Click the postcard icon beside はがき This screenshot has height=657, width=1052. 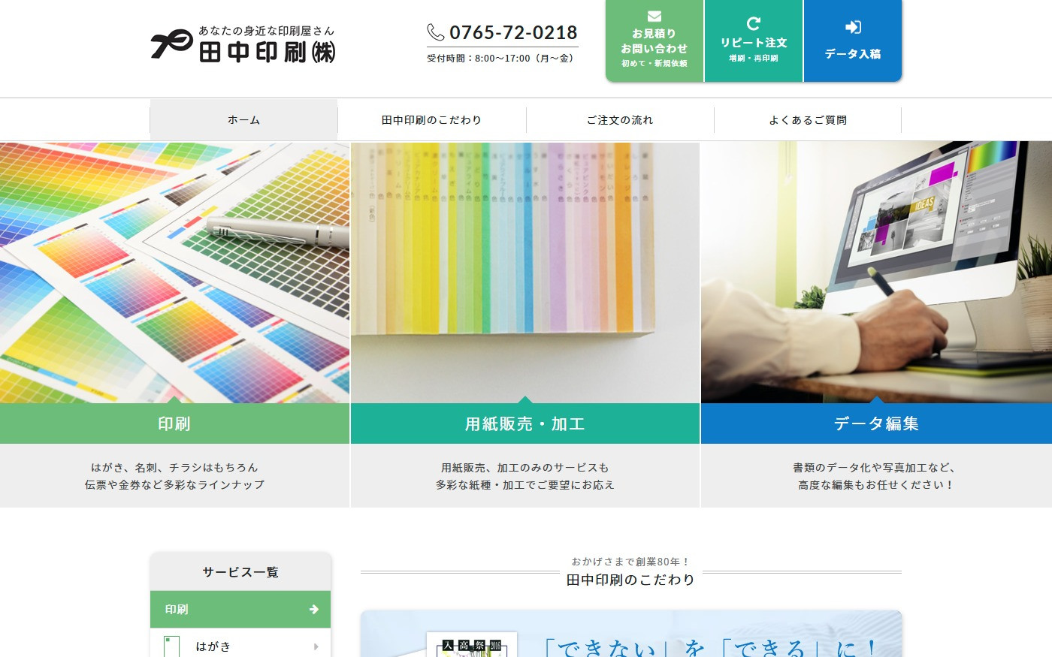172,646
